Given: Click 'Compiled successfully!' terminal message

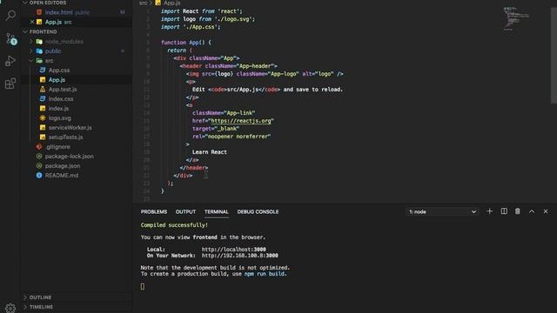Looking at the screenshot, I should 174,225.
